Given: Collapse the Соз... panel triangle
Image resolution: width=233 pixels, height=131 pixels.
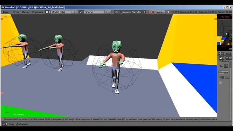Looking at the screenshot, I should pyautogui.click(x=220, y=78).
